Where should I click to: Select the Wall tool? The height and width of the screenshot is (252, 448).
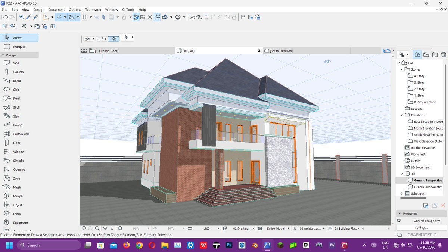19,63
